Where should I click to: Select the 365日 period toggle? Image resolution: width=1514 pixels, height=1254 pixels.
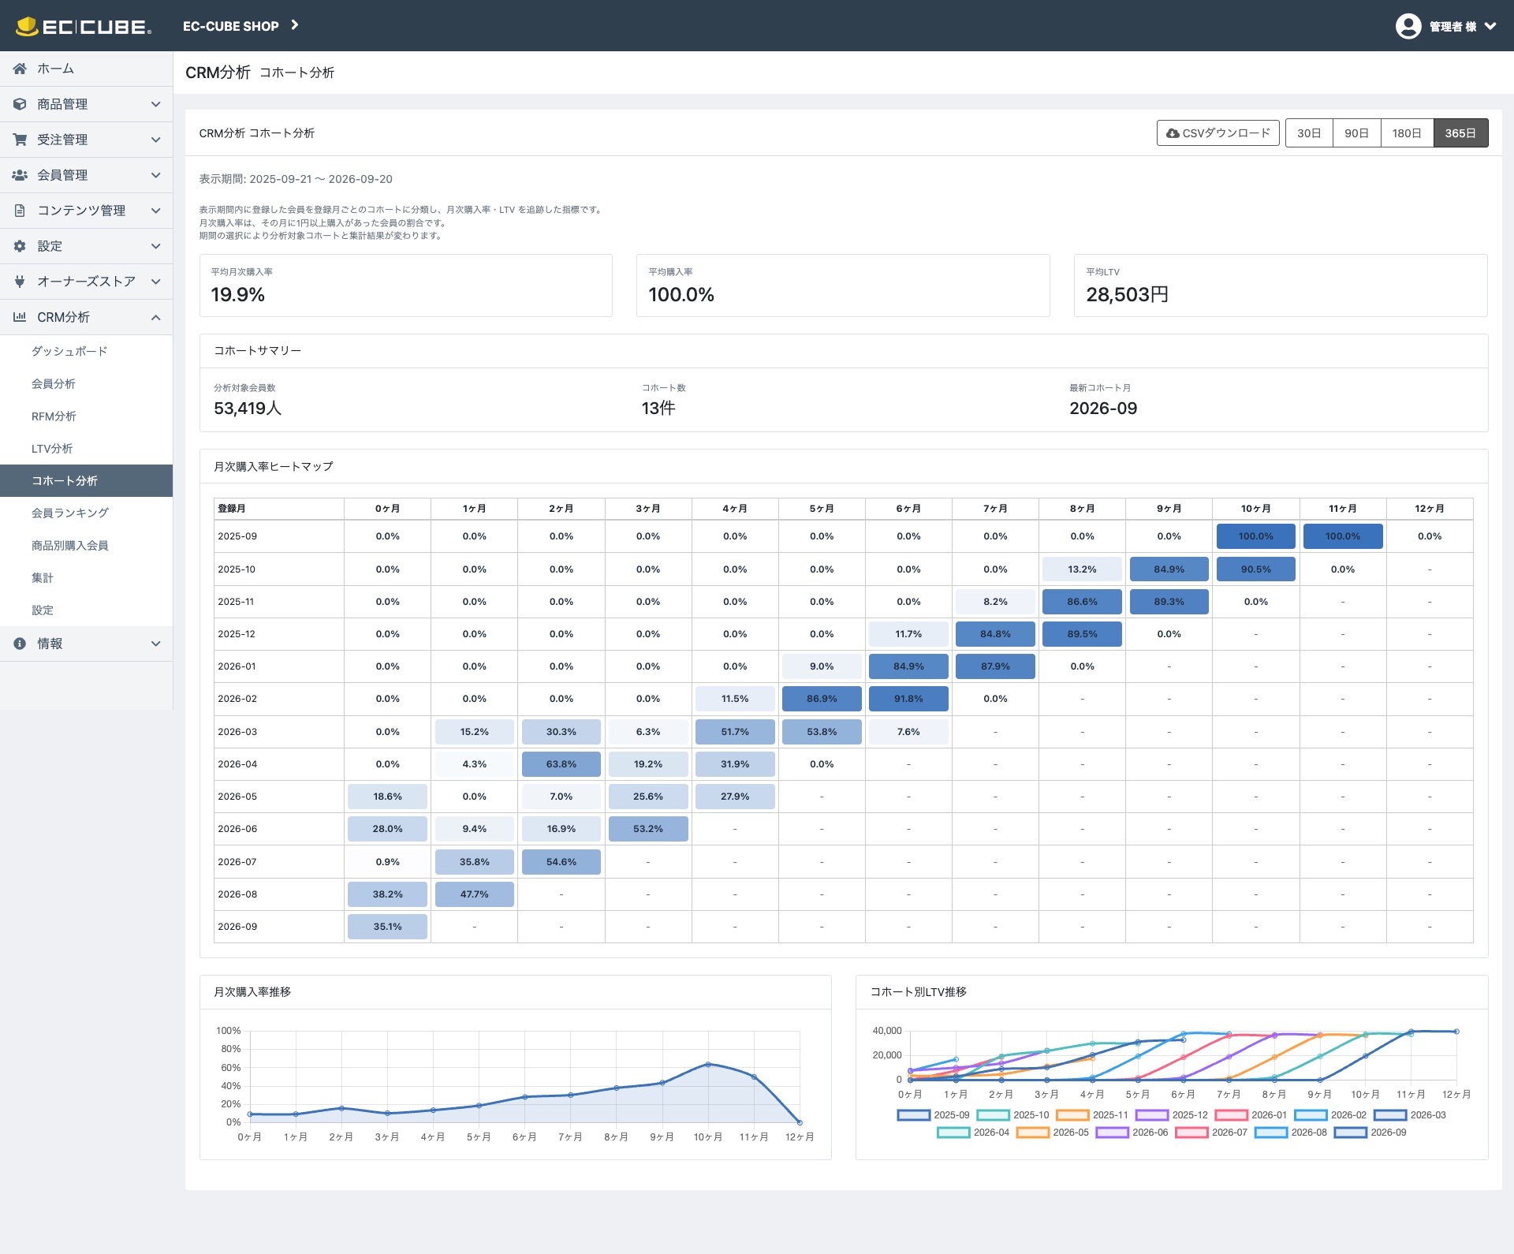tap(1460, 133)
